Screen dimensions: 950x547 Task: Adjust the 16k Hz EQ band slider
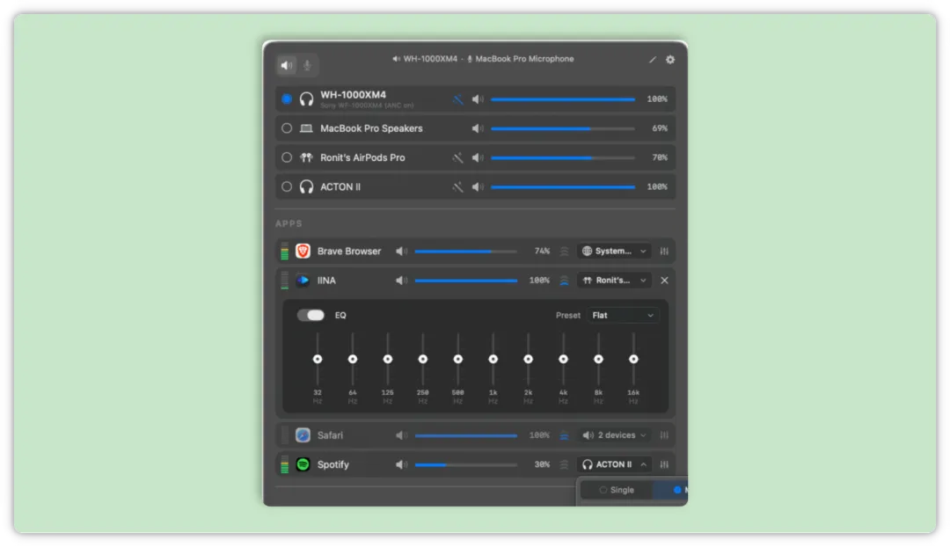(633, 359)
